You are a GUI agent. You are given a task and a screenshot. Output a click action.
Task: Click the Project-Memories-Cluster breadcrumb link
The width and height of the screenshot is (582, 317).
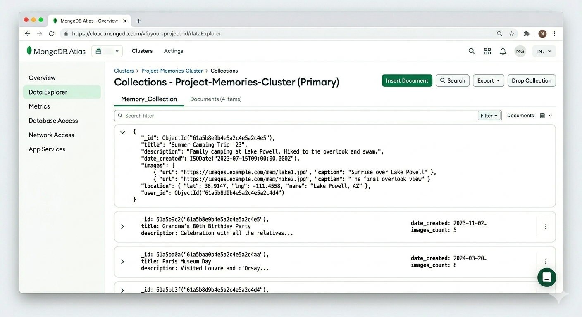pyautogui.click(x=172, y=71)
